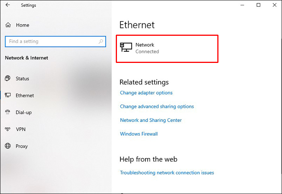
Task: Click the Dial-up icon
Action: coord(8,112)
